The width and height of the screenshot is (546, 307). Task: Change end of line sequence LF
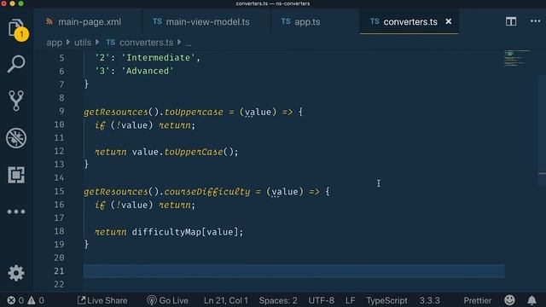tap(351, 300)
